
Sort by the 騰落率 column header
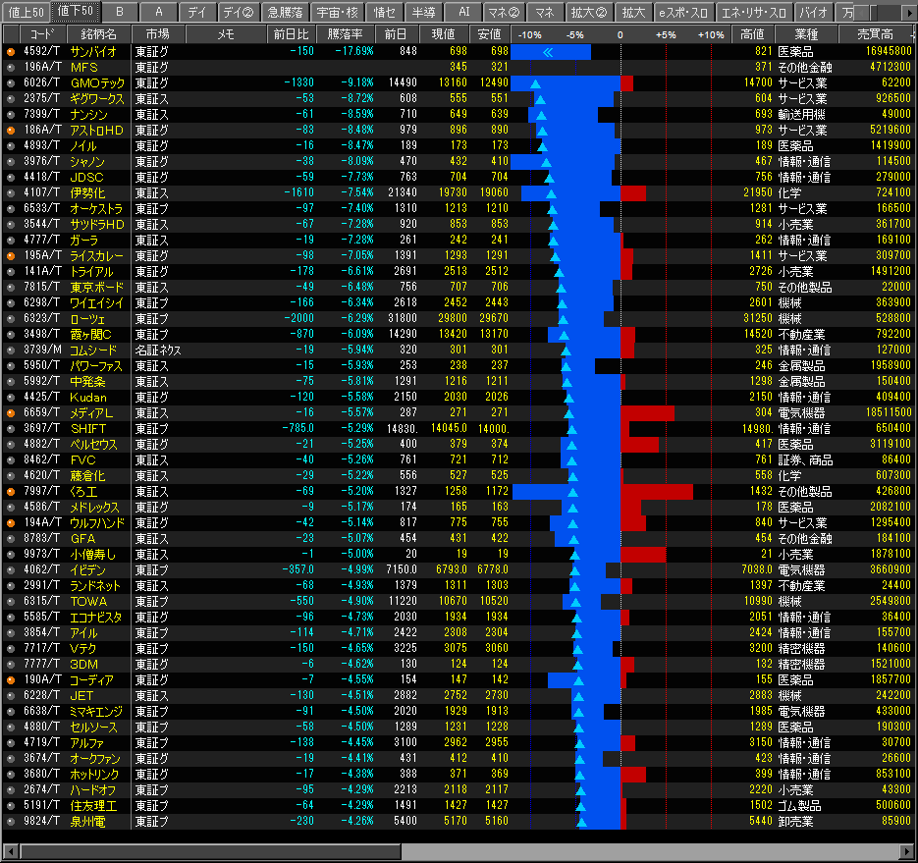[x=345, y=33]
